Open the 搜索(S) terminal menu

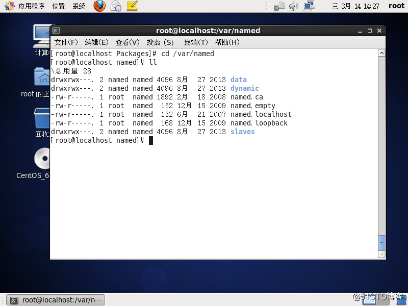pos(160,42)
